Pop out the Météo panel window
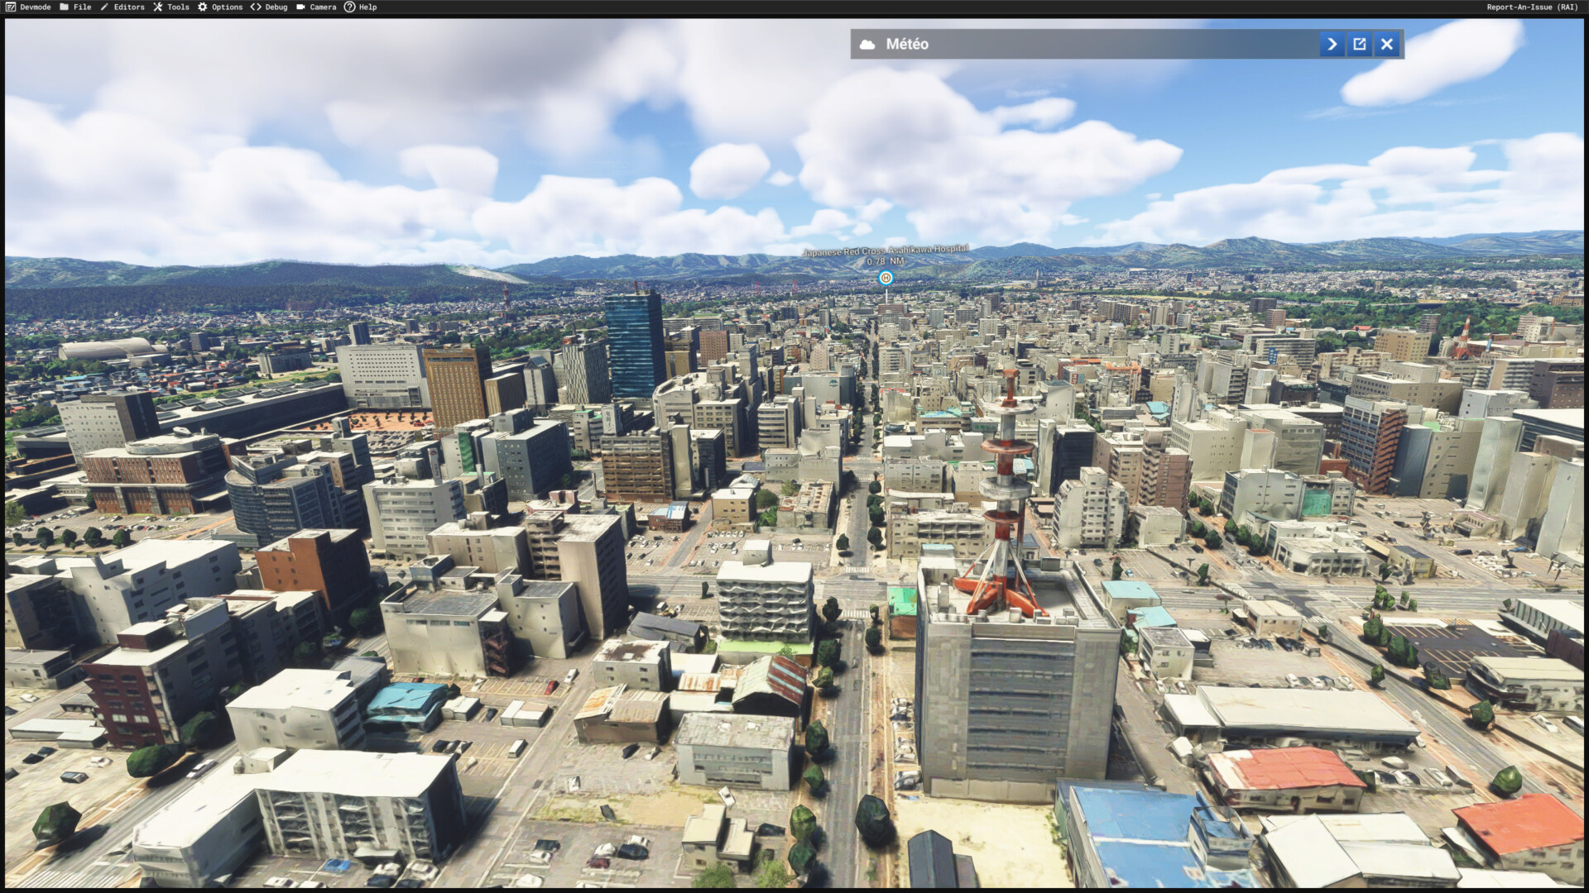The height and width of the screenshot is (893, 1589). [x=1359, y=44]
